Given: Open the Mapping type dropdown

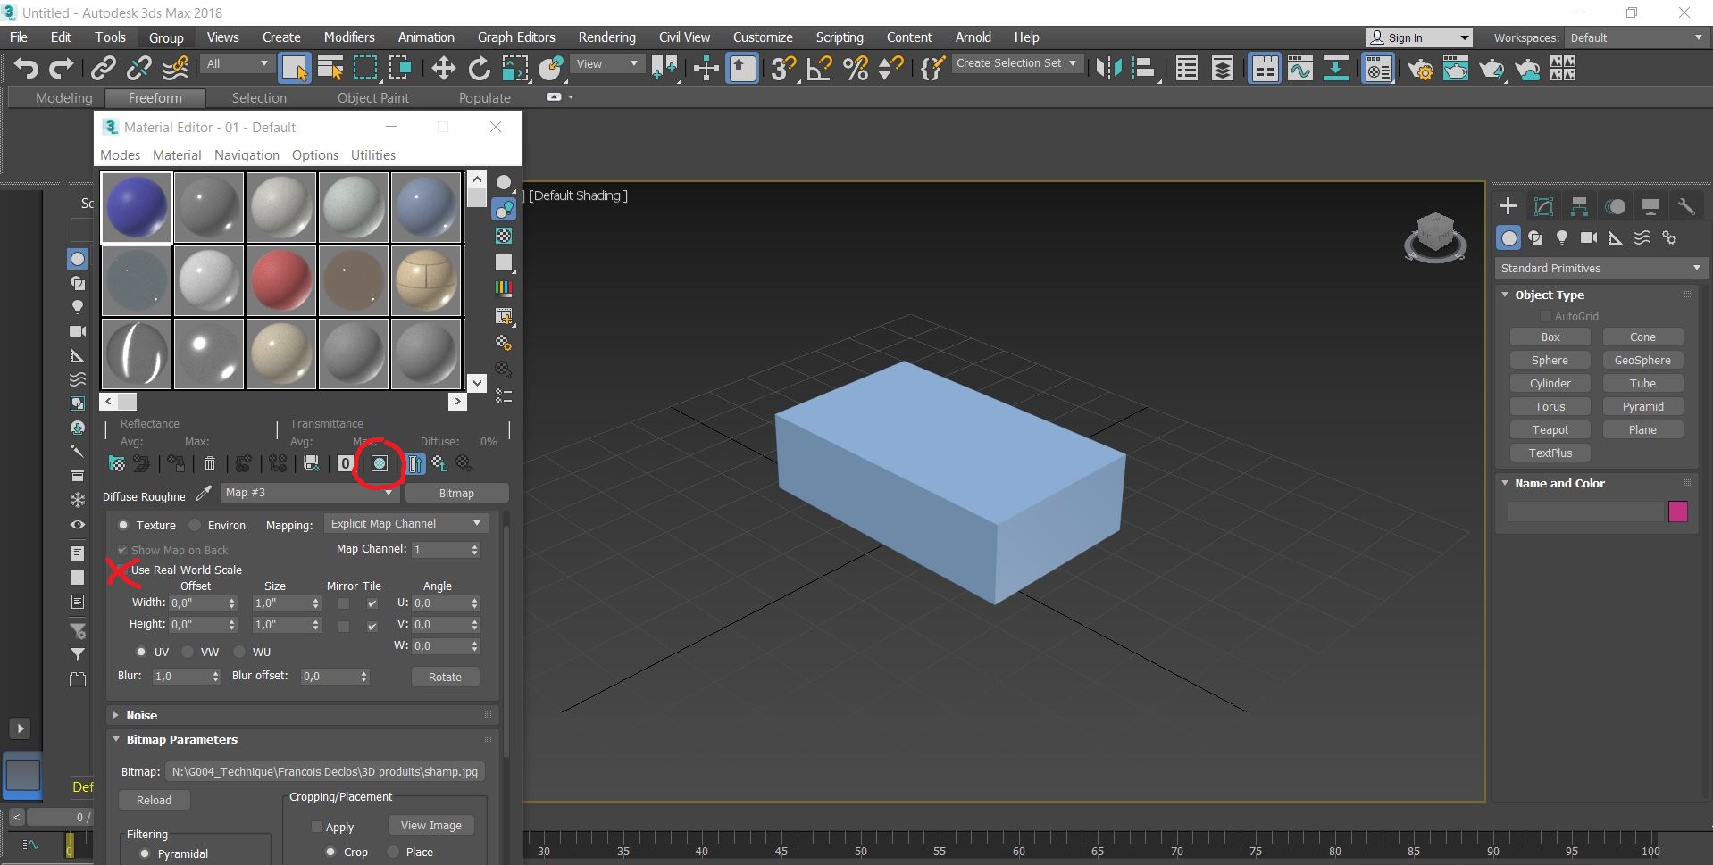Looking at the screenshot, I should pyautogui.click(x=405, y=524).
